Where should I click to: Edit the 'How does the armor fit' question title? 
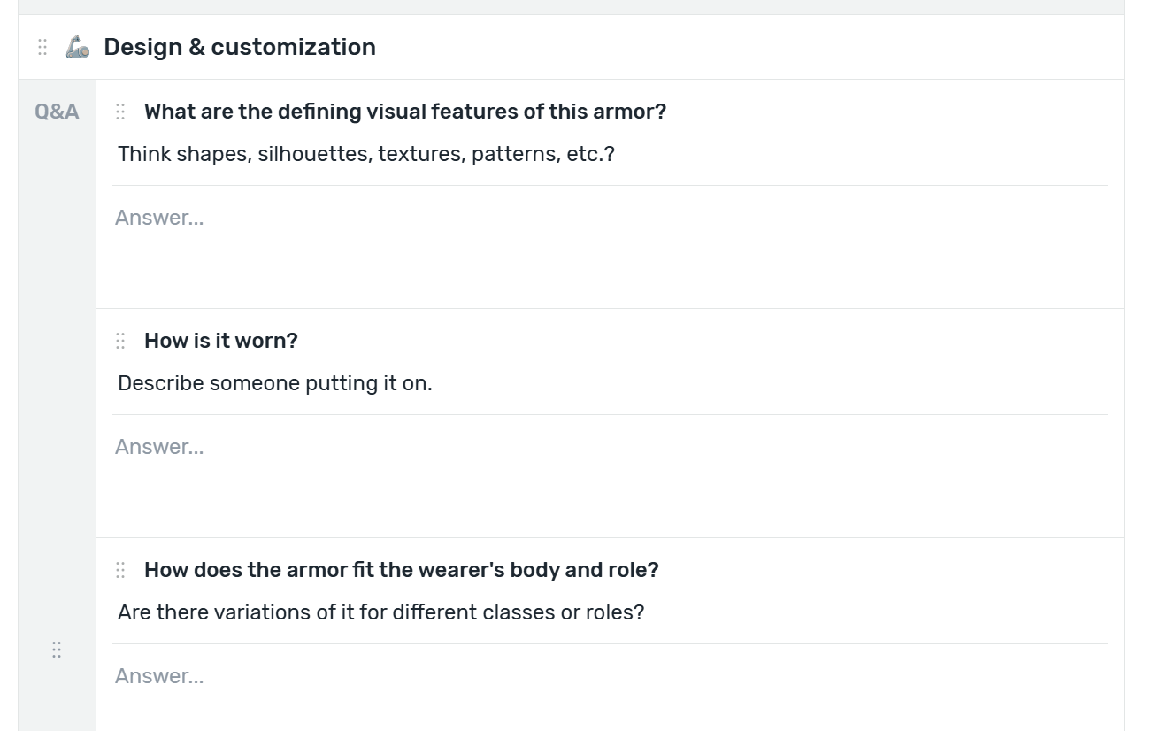[x=402, y=570]
